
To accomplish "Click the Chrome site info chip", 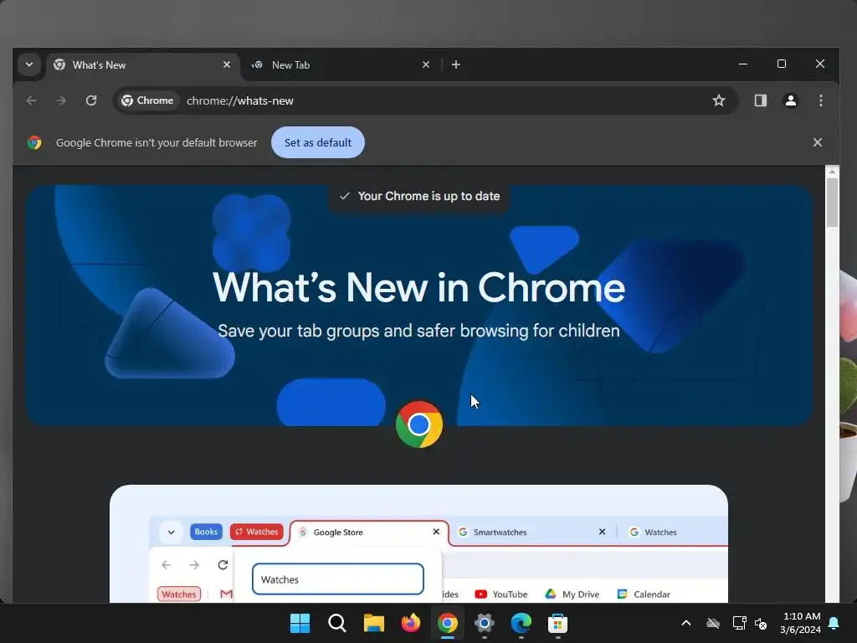I will [147, 100].
